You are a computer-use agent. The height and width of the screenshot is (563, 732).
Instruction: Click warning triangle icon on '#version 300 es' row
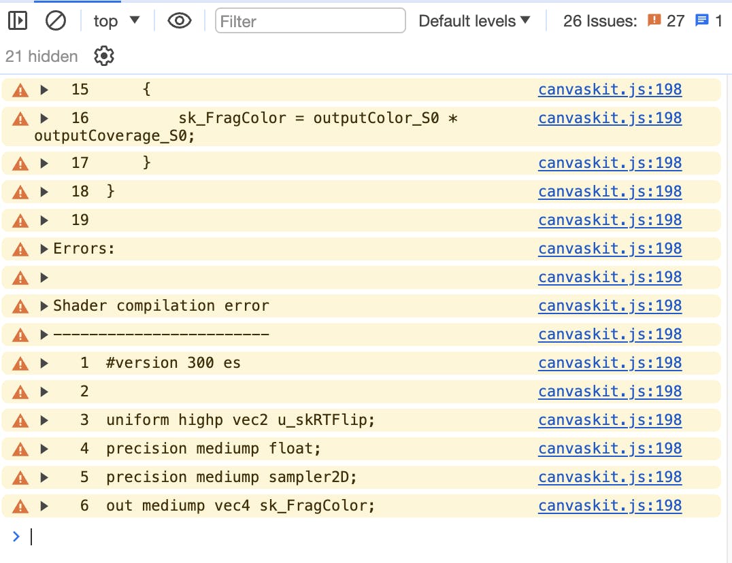[20, 363]
